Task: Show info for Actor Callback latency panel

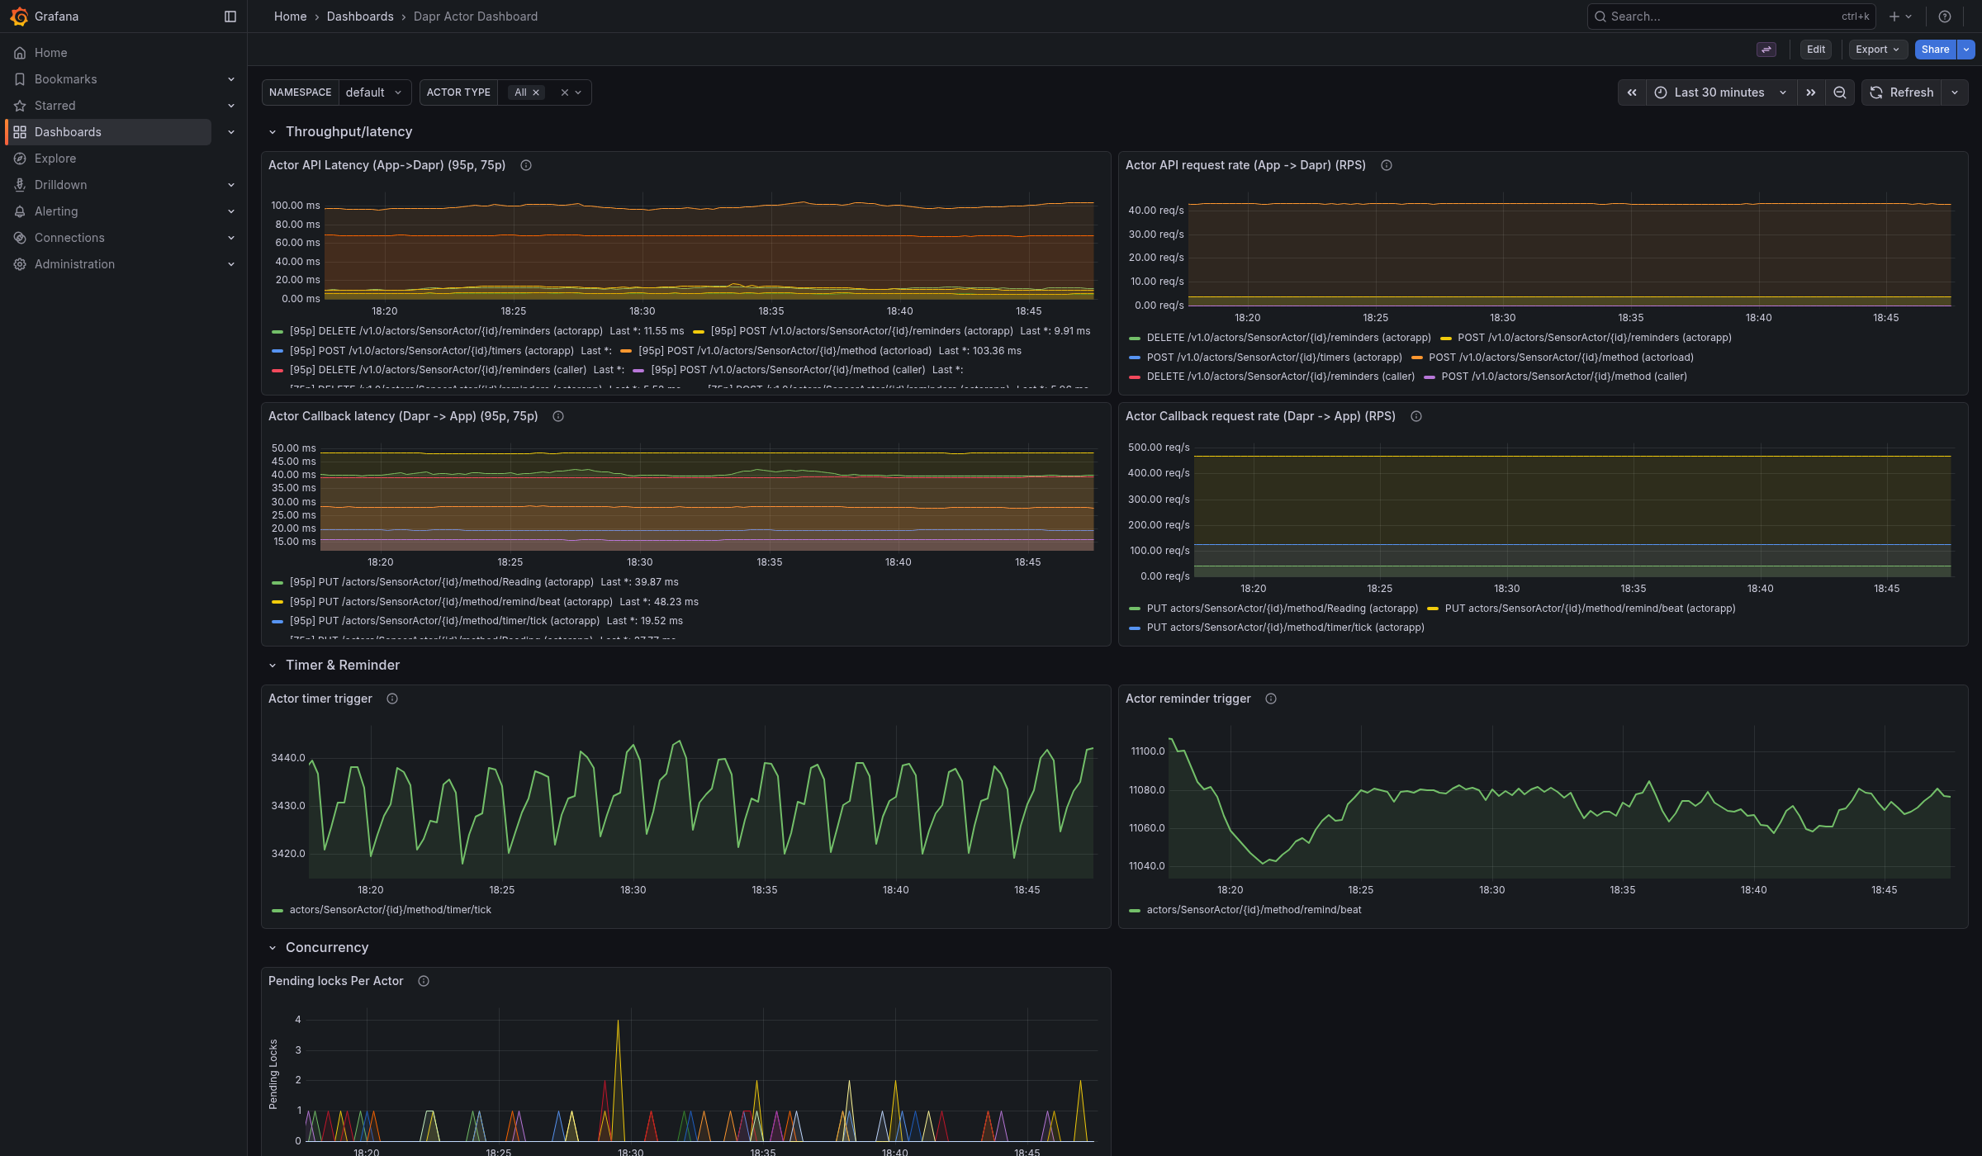Action: (558, 416)
